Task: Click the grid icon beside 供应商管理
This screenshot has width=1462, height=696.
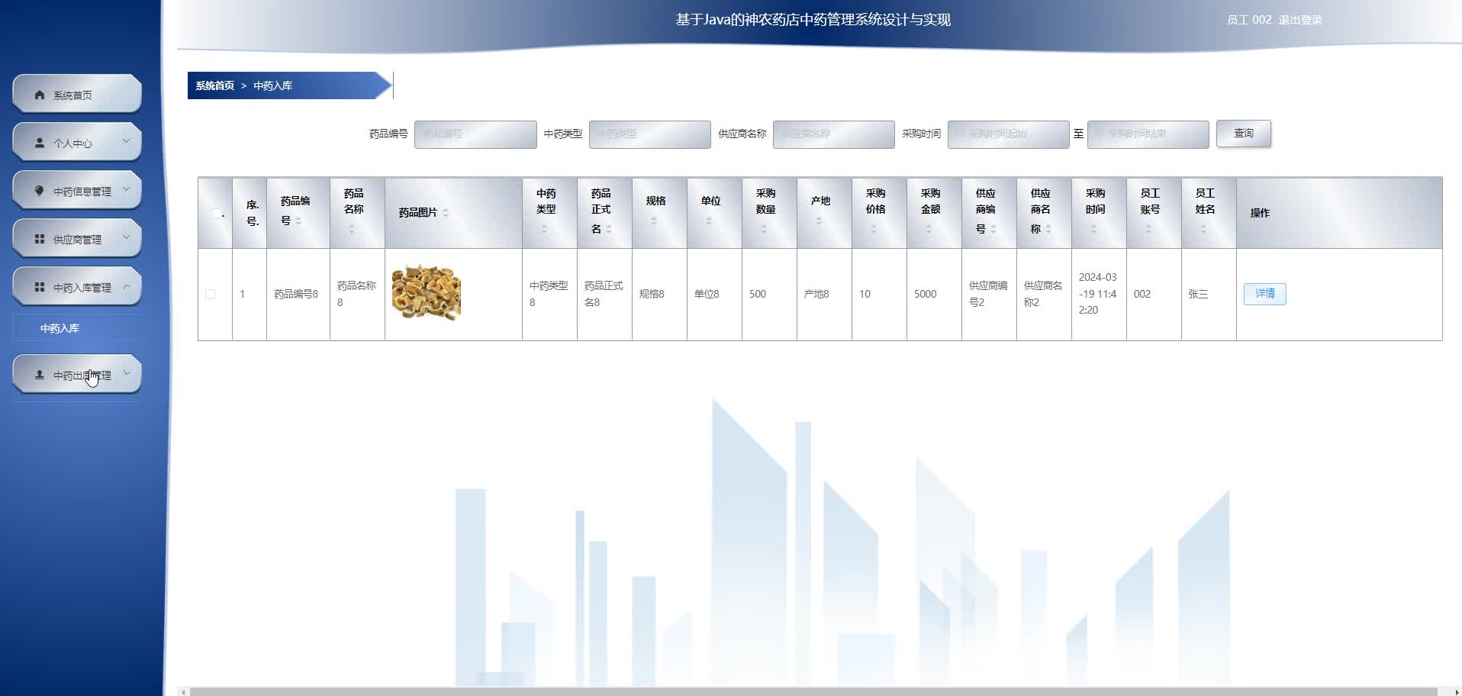Action: (40, 240)
